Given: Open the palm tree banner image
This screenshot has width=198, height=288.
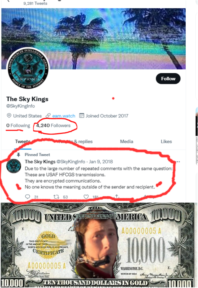Looking at the screenshot, I should 93,39.
